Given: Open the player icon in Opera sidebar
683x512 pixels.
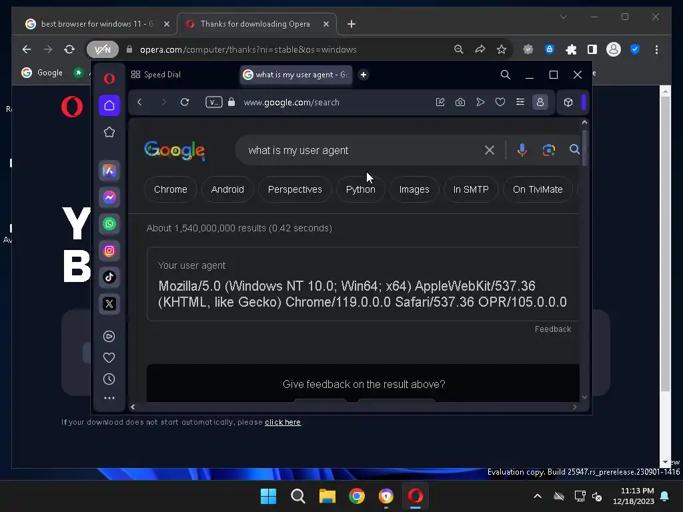Looking at the screenshot, I should (109, 336).
